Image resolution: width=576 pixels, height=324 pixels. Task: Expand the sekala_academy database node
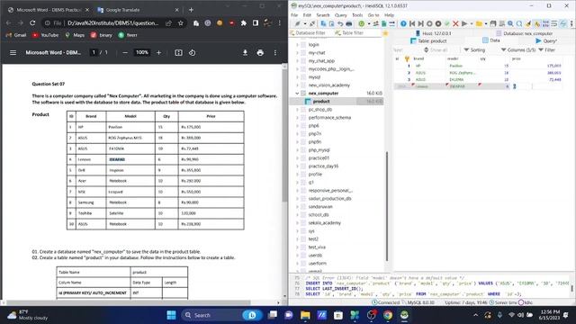pos(297,223)
